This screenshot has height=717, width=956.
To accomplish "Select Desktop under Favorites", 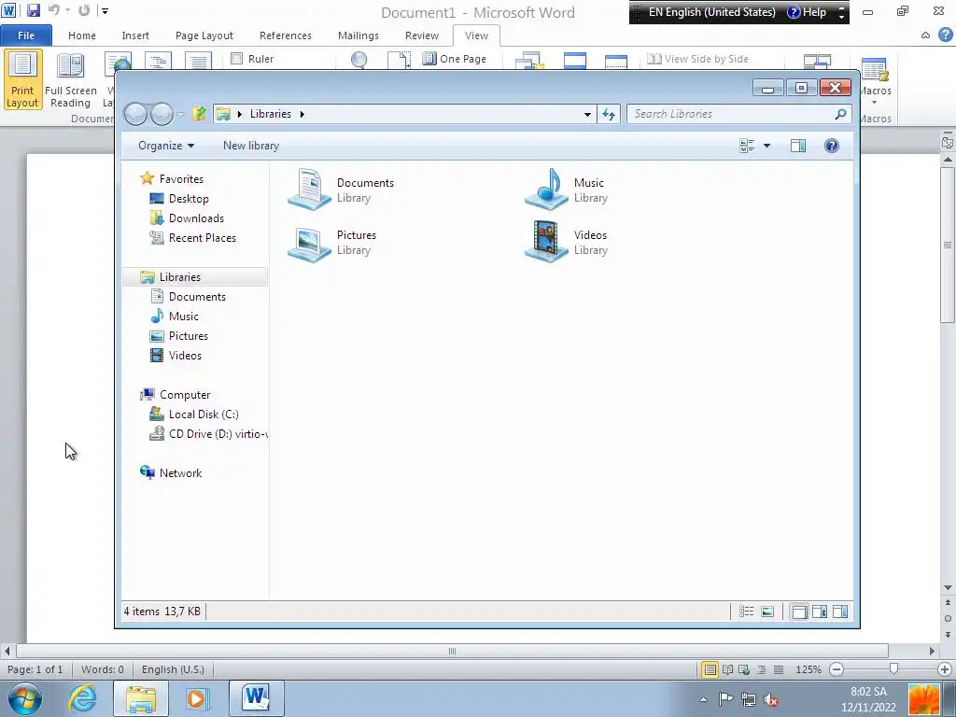I will click(189, 199).
